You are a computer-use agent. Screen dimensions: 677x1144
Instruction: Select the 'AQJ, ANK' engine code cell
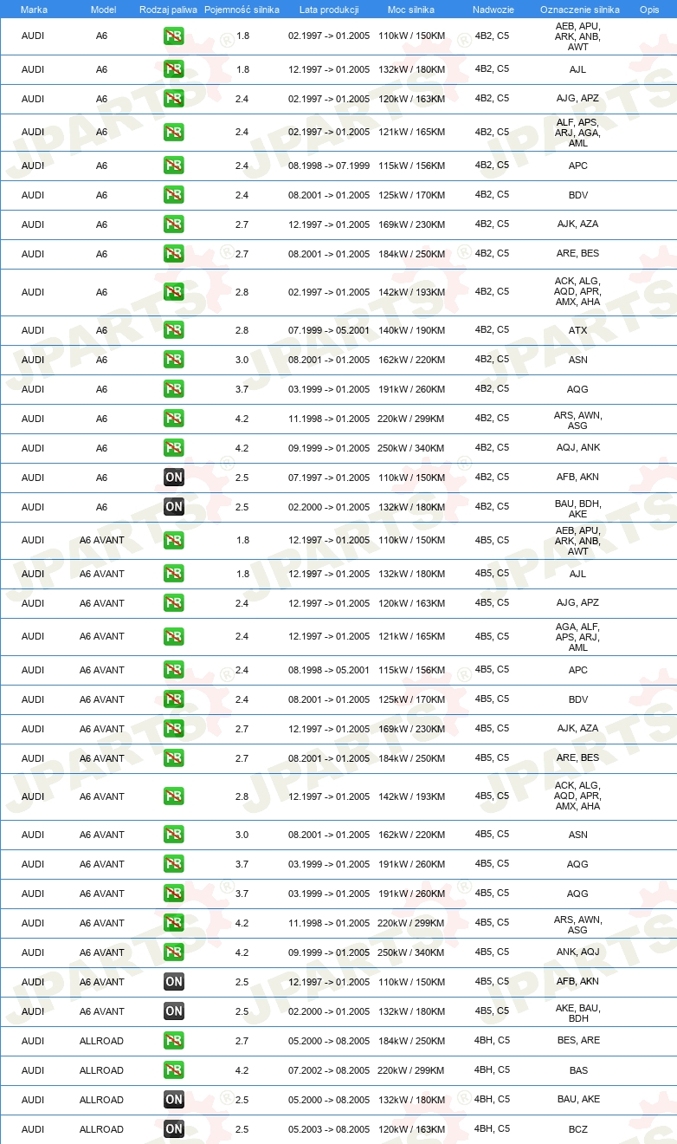pos(578,448)
